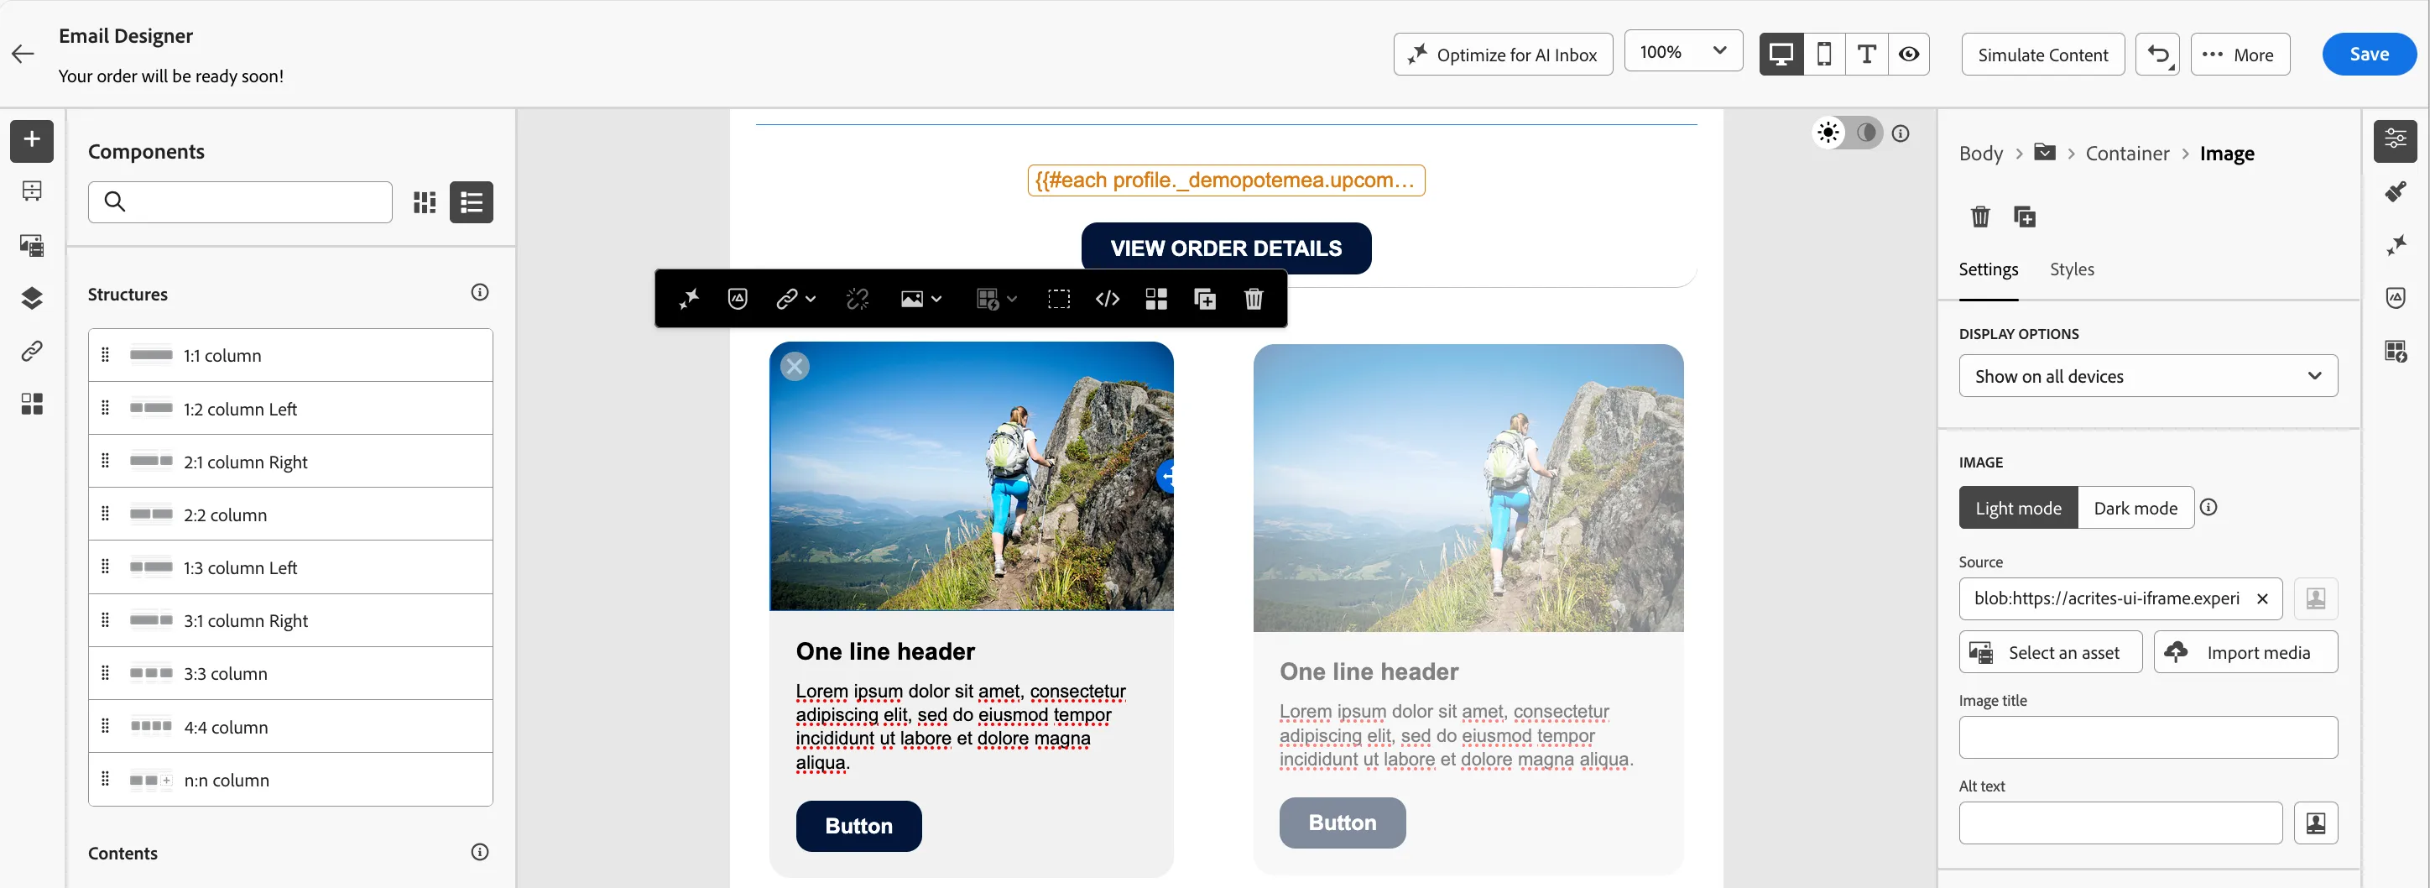
Task: Click the duplicate icon in floating toolbar
Action: point(1205,299)
